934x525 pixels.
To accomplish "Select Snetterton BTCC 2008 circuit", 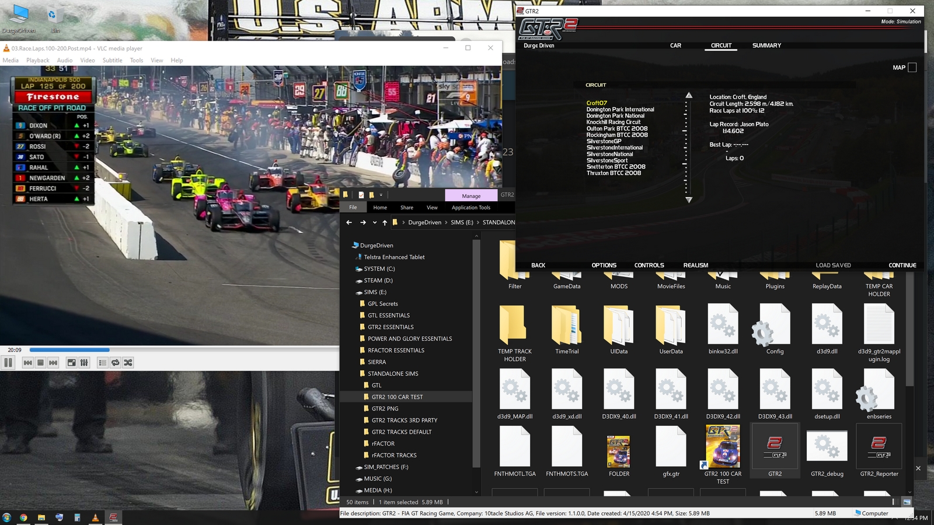I will 616,167.
